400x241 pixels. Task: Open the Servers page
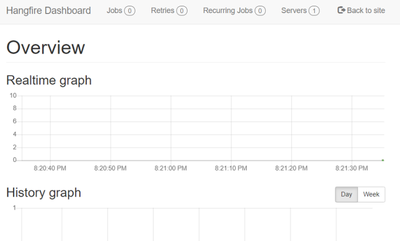[x=294, y=10]
